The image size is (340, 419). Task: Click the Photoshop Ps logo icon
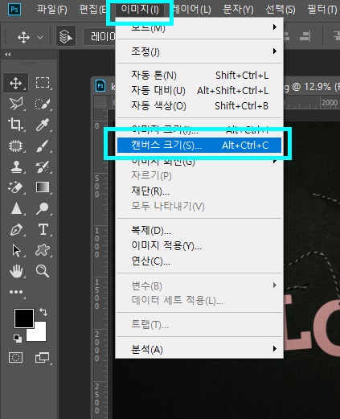14,10
